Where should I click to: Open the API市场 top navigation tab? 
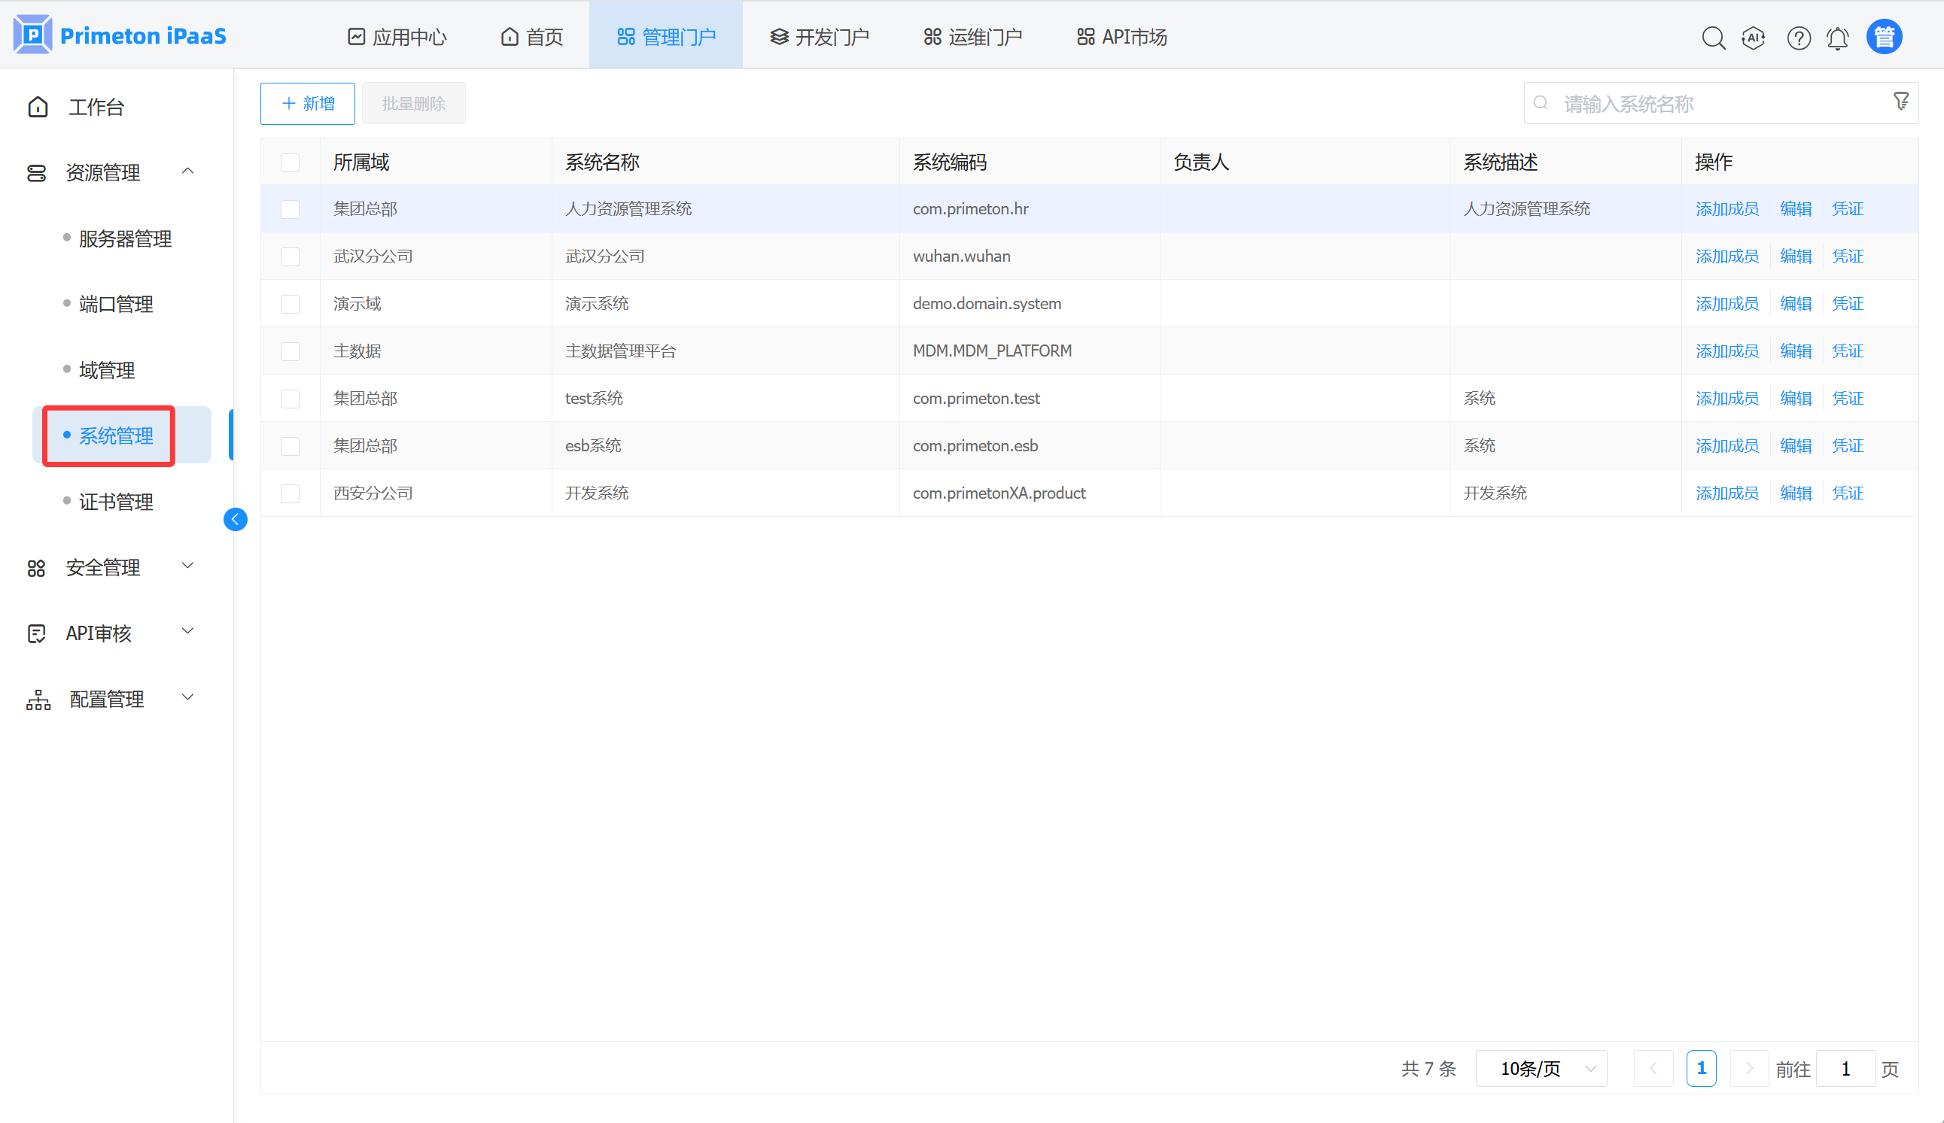(1121, 37)
